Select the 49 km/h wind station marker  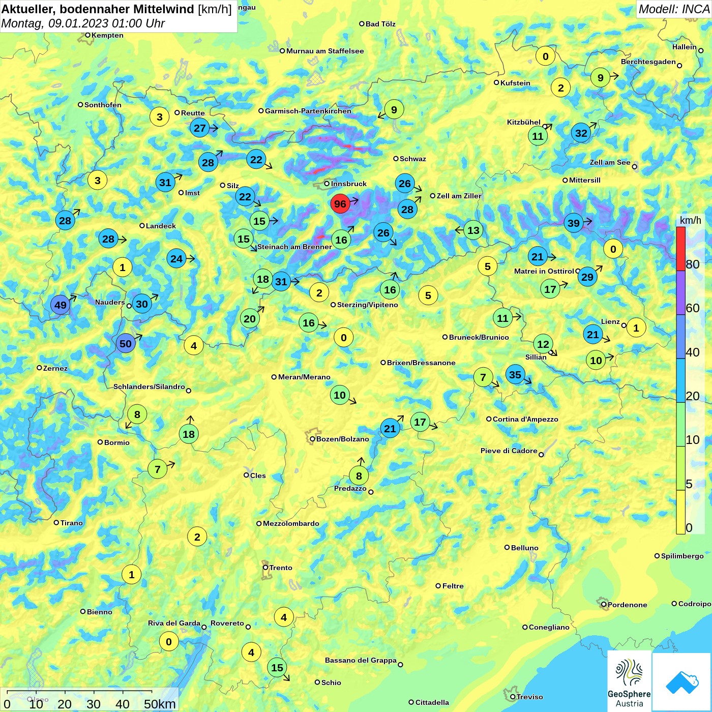click(61, 305)
